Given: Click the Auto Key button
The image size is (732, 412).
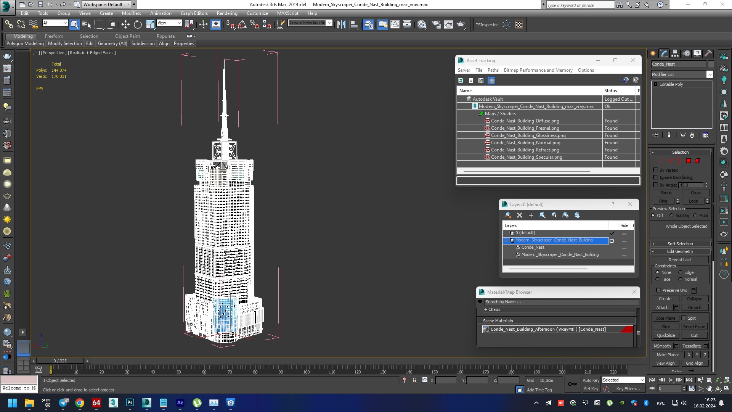Looking at the screenshot, I should tap(591, 380).
